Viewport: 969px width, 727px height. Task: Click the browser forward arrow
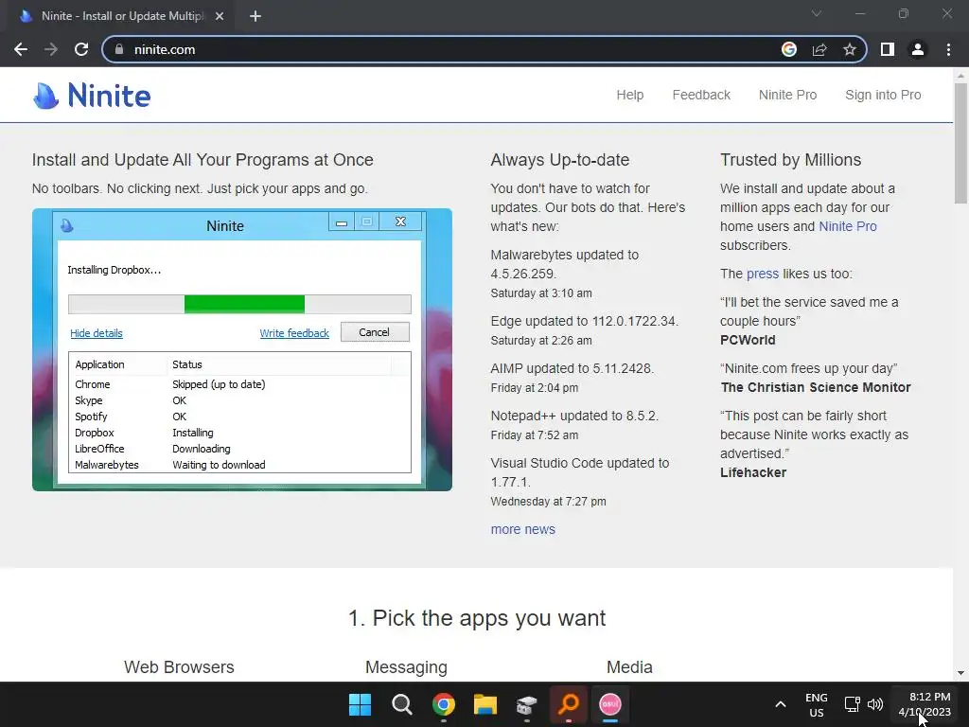(x=51, y=49)
